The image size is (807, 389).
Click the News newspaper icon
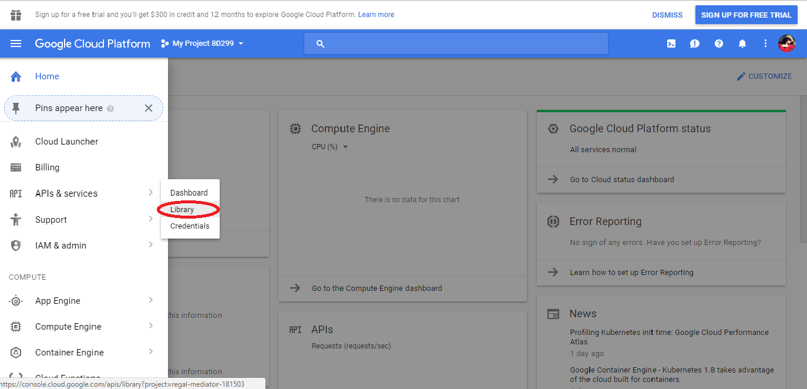pos(553,314)
